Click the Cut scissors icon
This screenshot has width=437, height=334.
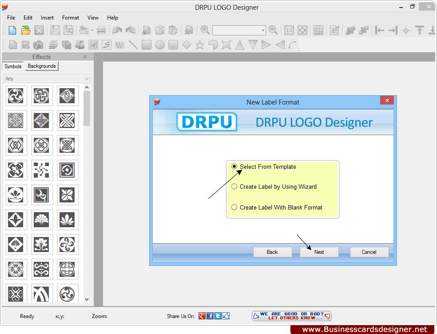(146, 30)
